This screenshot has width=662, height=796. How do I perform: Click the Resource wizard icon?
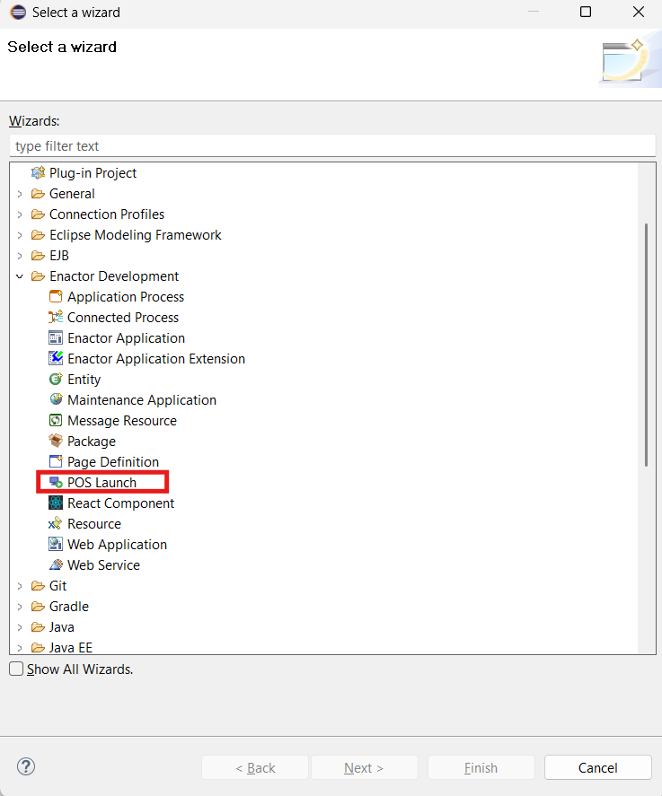[x=56, y=523]
